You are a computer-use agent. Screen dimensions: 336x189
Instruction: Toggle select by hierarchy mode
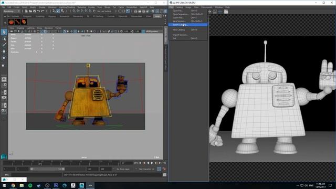click(54, 11)
